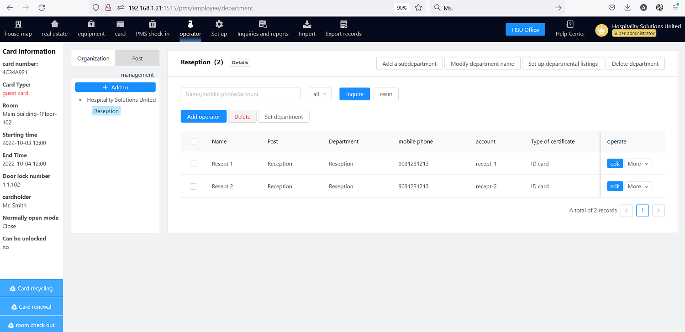Image resolution: width=685 pixels, height=332 pixels.
Task: Open the Set up gear icon
Action: point(219,24)
